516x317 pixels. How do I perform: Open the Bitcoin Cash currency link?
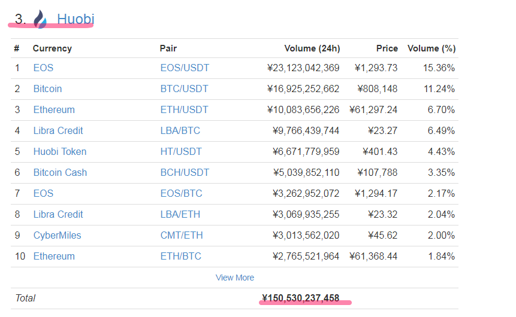(60, 173)
